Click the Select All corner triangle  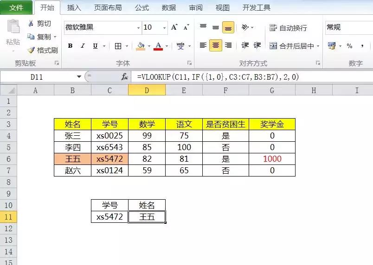coord(8,90)
